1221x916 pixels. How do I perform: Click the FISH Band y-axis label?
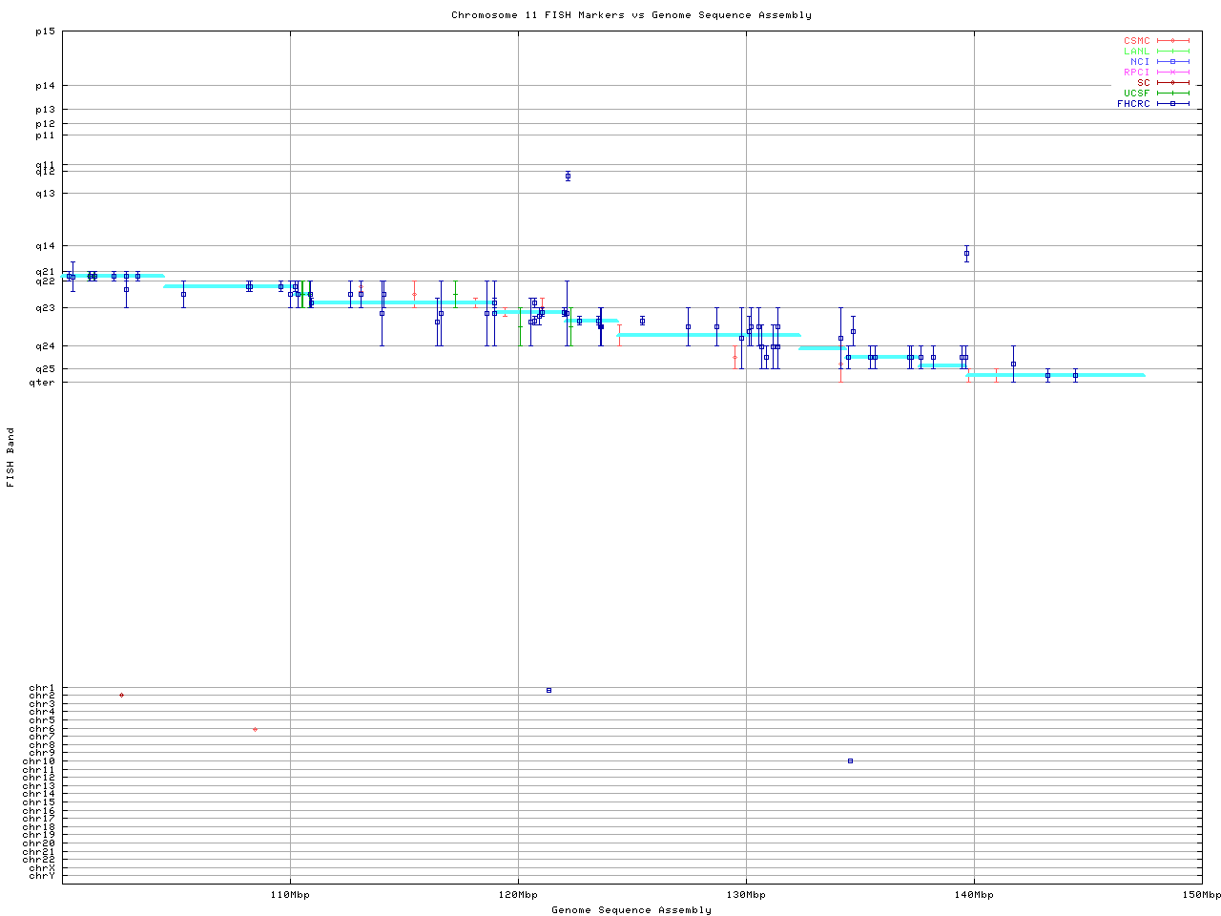(10, 457)
